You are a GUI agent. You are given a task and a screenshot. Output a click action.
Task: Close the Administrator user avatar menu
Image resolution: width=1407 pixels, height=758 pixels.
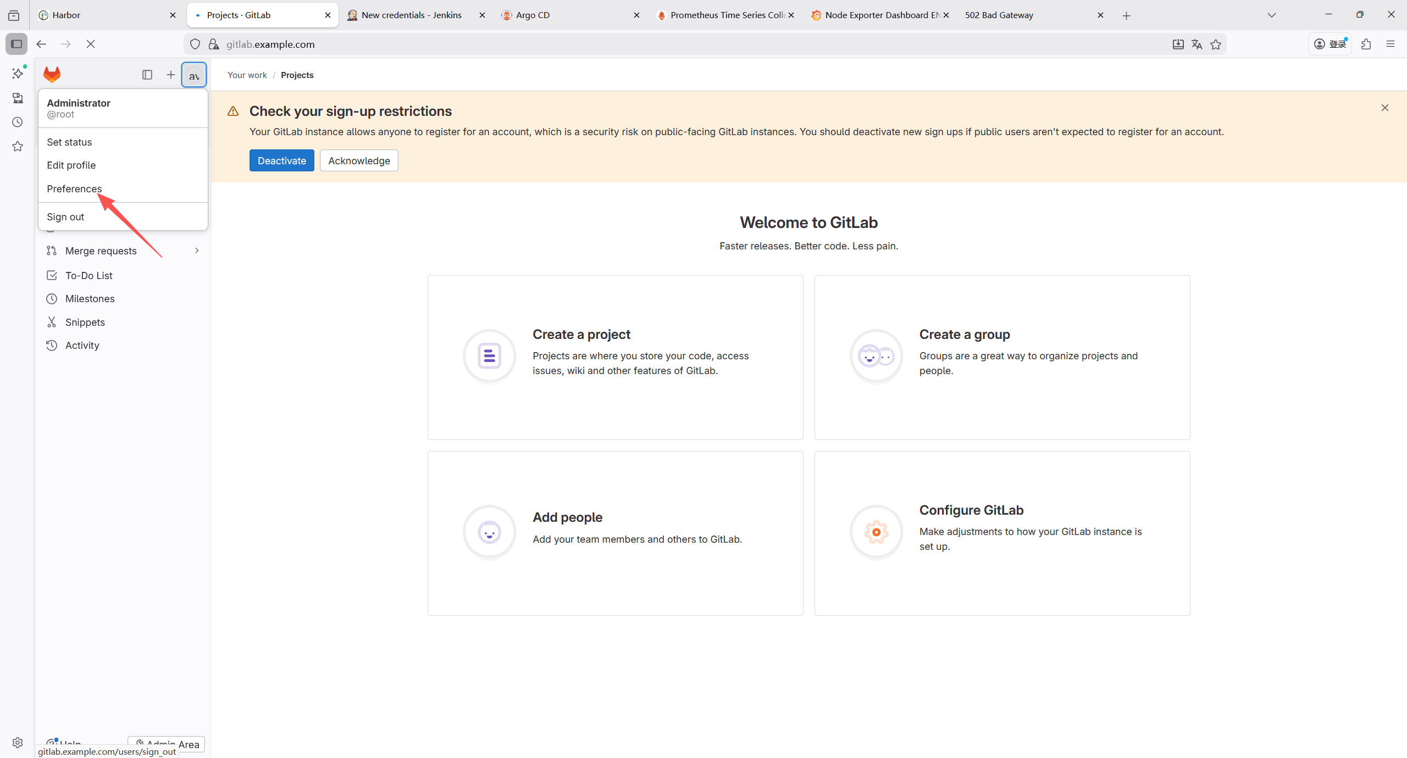(x=194, y=75)
